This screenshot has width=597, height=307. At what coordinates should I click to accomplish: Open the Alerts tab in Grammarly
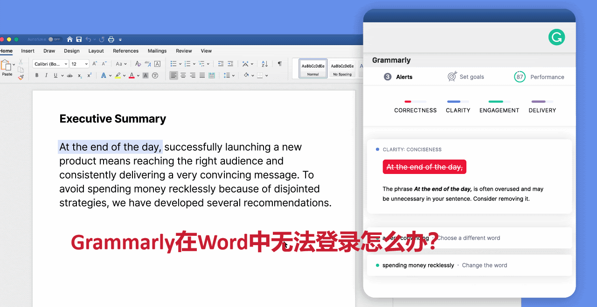click(398, 77)
